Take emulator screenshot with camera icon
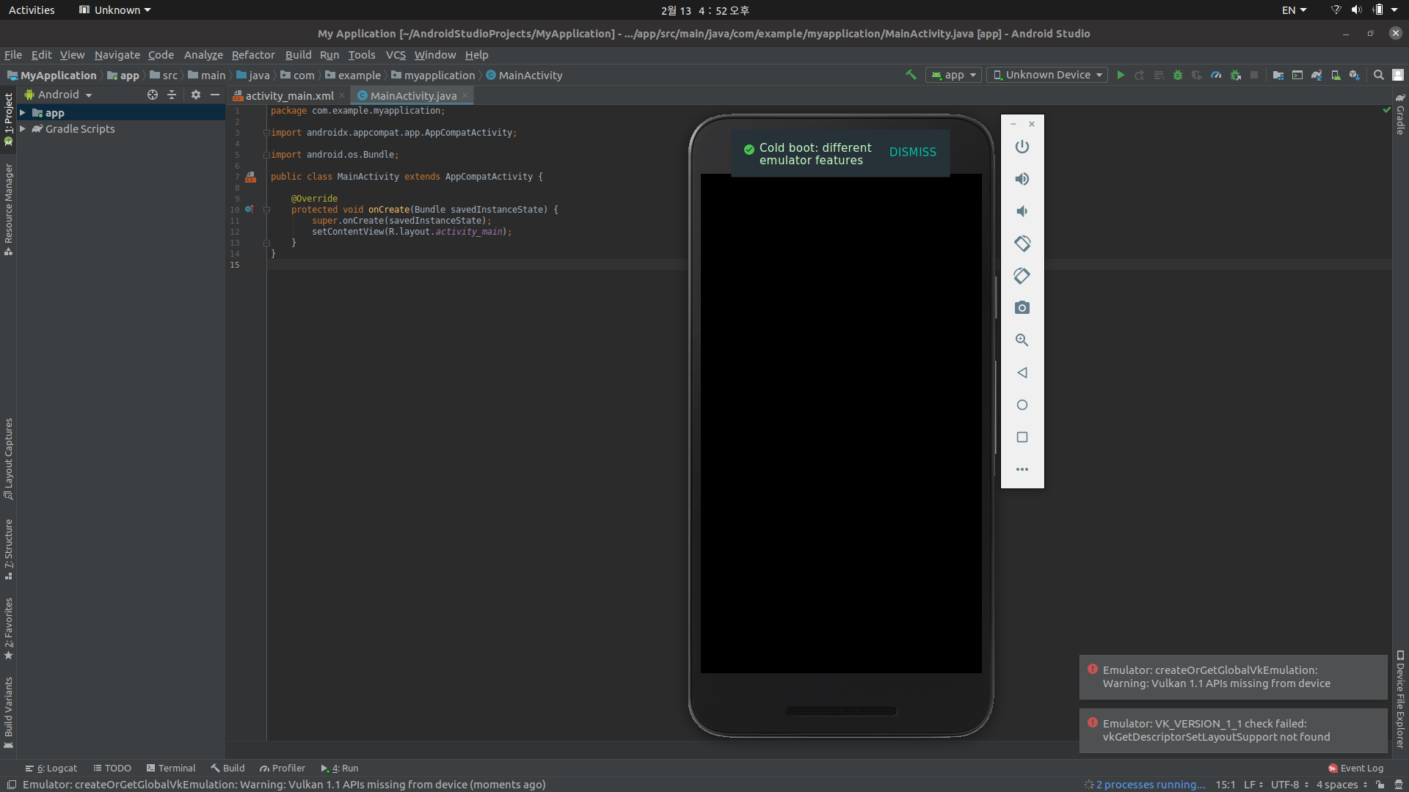Screen dimensions: 1409x792 pyautogui.click(x=1022, y=308)
